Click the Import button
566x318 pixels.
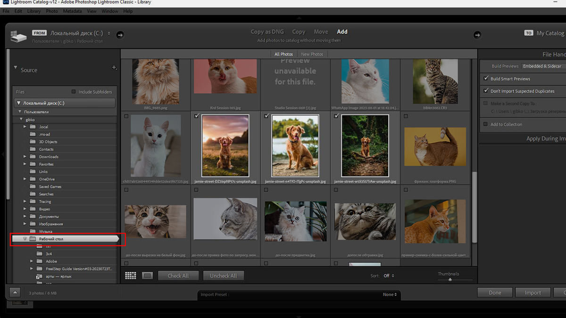533,293
